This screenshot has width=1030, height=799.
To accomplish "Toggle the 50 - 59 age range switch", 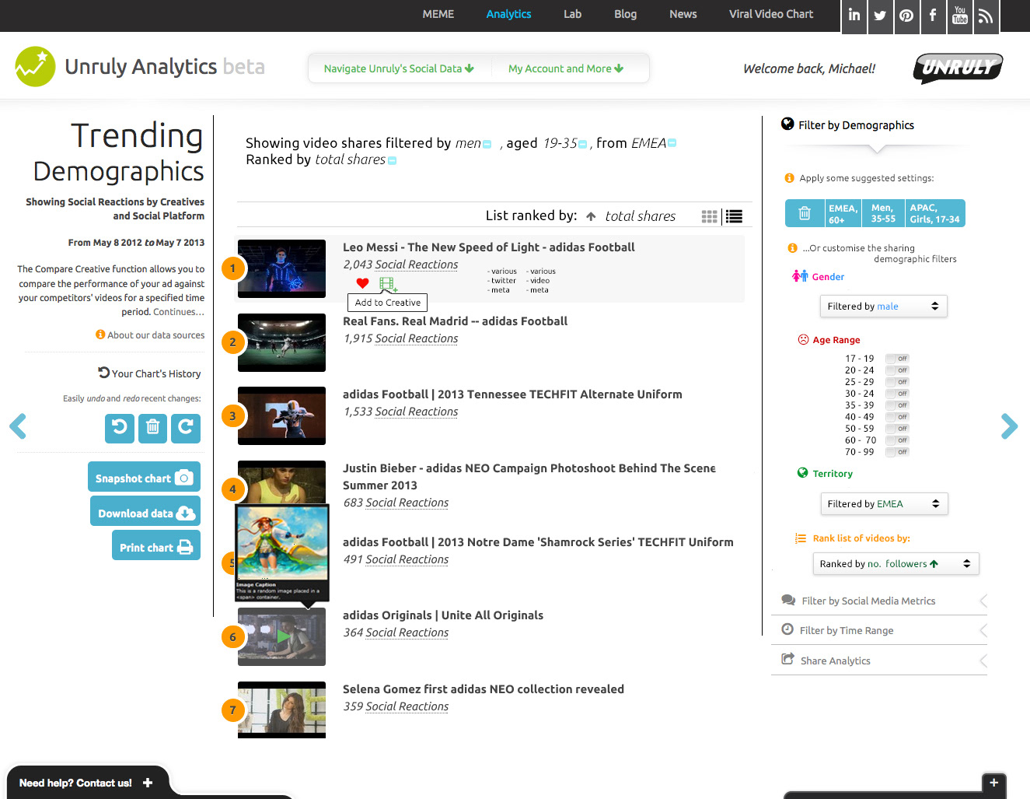I will pos(897,429).
